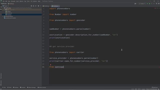Click the expand all icon in Project panel
This screenshot has height=90, width=160.
coord(33,6)
